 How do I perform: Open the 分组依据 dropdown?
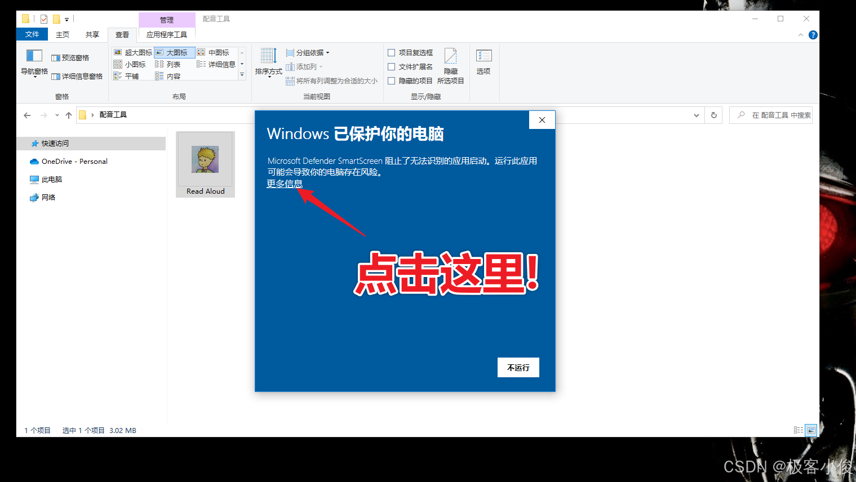tap(308, 52)
